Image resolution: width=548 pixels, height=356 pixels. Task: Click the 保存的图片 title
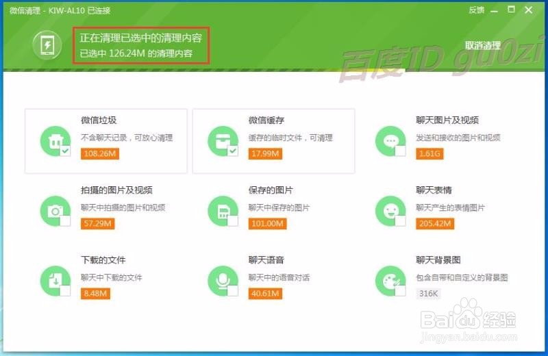(271, 190)
